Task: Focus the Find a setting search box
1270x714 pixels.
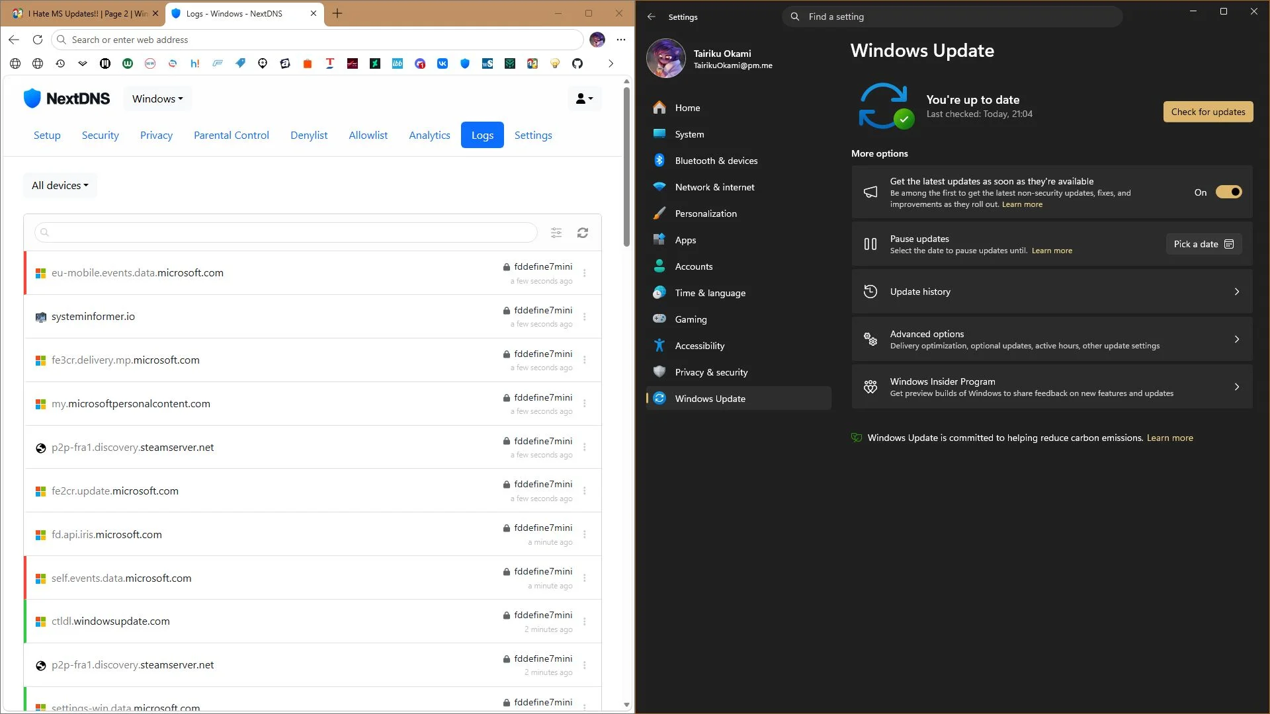Action: (952, 17)
